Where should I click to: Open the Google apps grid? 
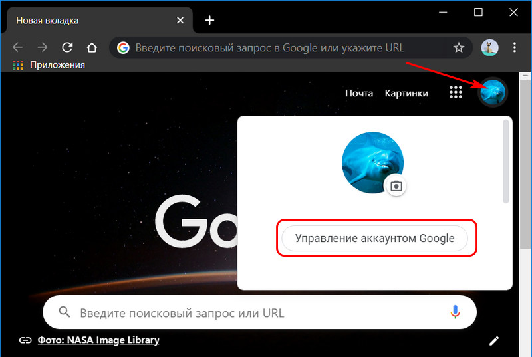pyautogui.click(x=456, y=92)
